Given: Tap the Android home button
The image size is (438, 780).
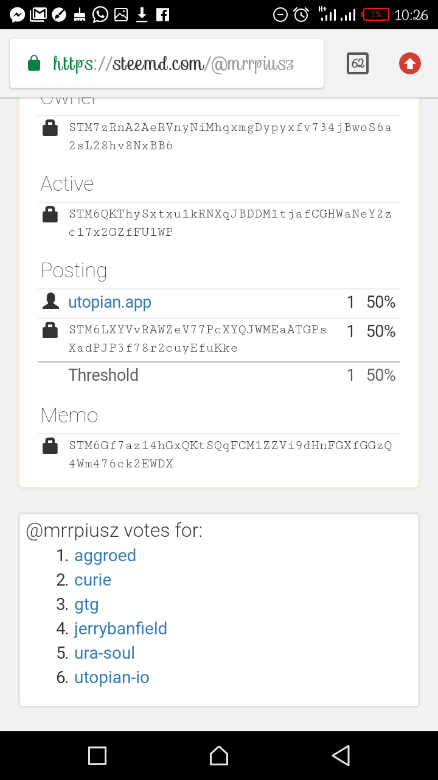Looking at the screenshot, I should (219, 756).
